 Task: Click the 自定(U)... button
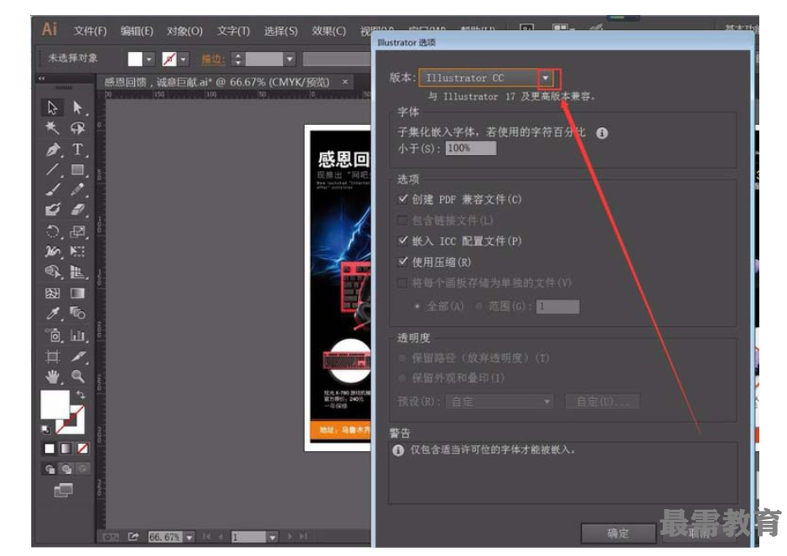(x=603, y=402)
